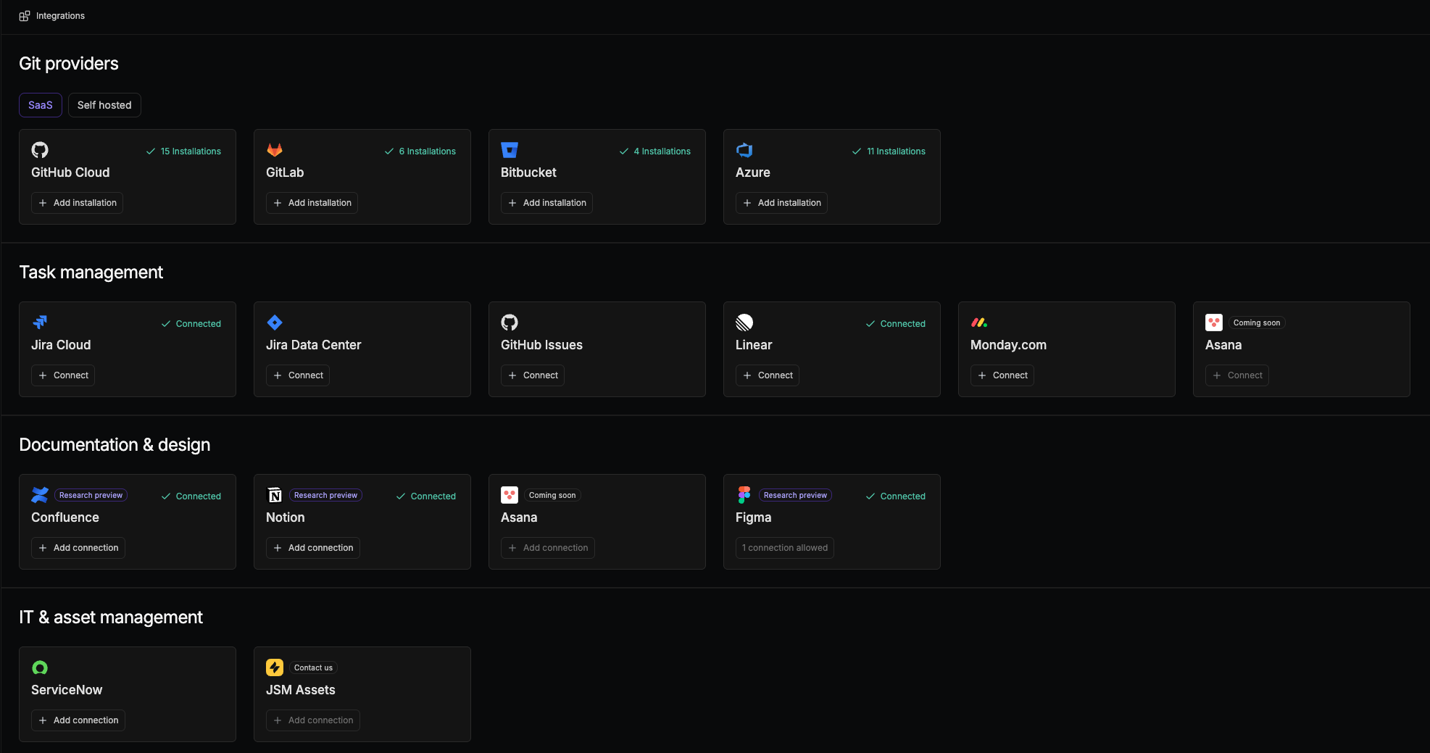Click the ServiceNow green circle logo
Screen dimensions: 1430x753
(40, 667)
